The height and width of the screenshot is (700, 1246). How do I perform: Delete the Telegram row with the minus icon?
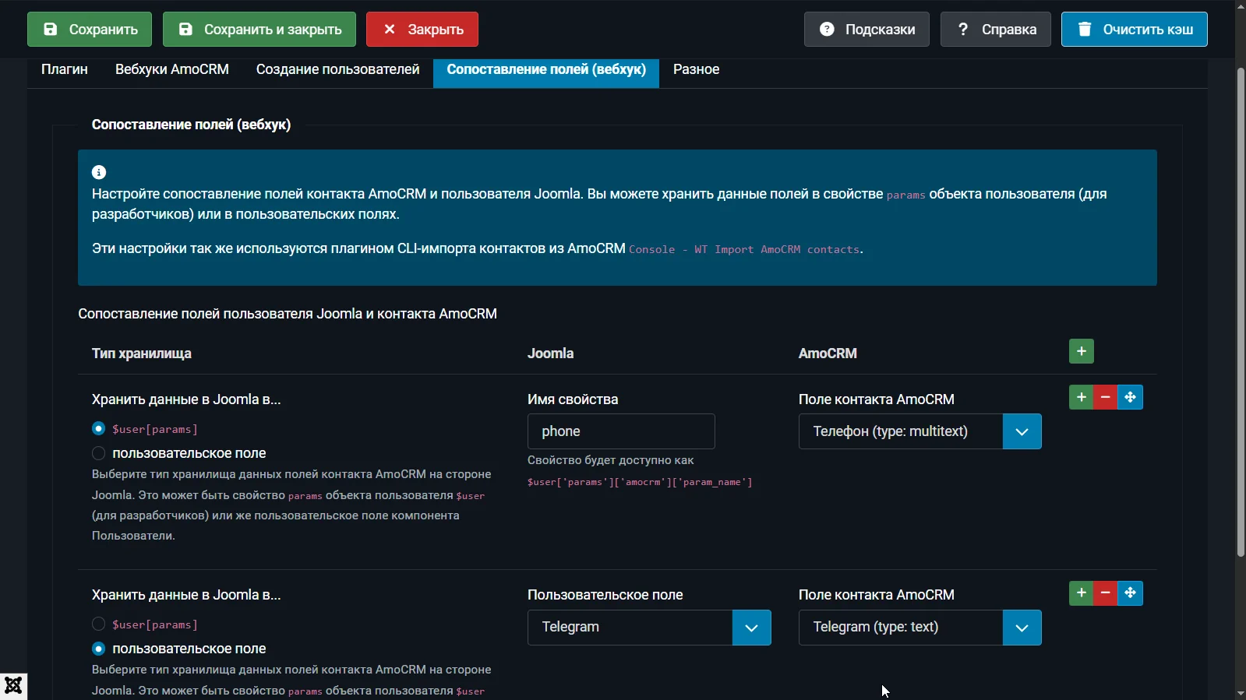[1105, 593]
